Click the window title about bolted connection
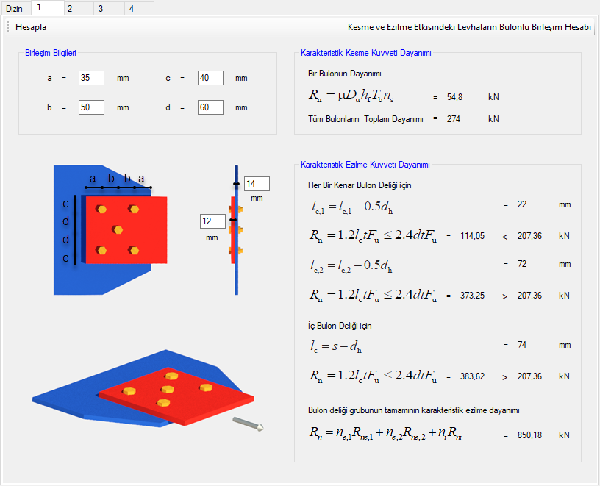600x486 pixels. pos(469,27)
